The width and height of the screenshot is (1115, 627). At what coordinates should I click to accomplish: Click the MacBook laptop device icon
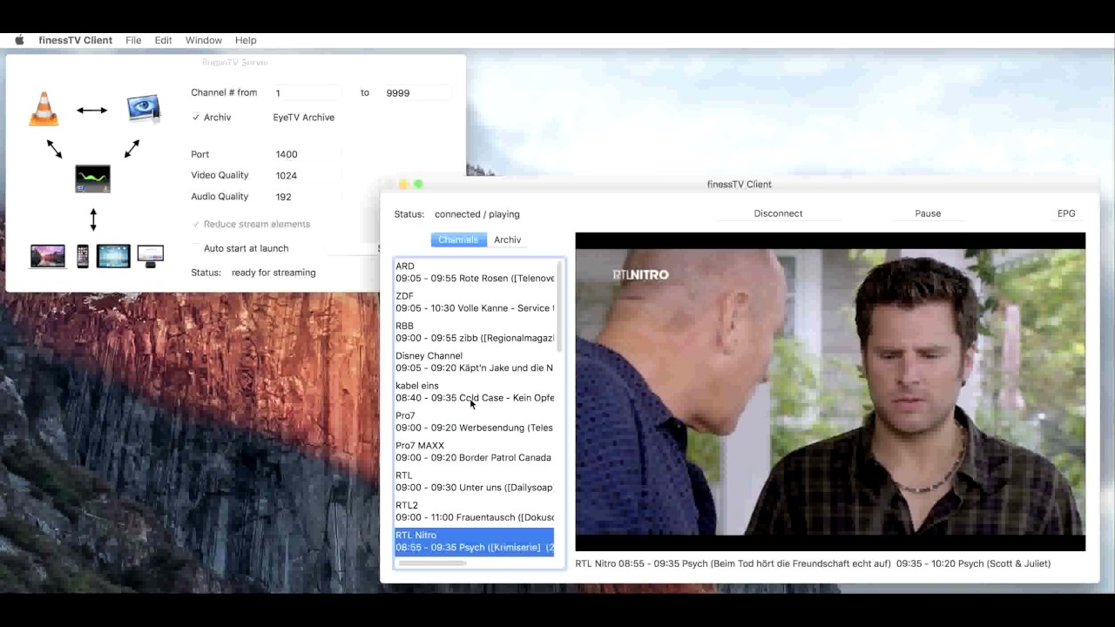(48, 256)
